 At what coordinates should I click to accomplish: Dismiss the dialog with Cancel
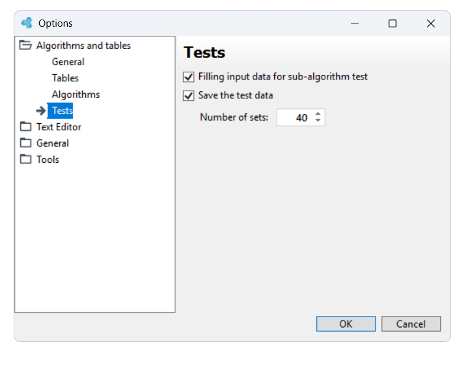[x=411, y=324]
